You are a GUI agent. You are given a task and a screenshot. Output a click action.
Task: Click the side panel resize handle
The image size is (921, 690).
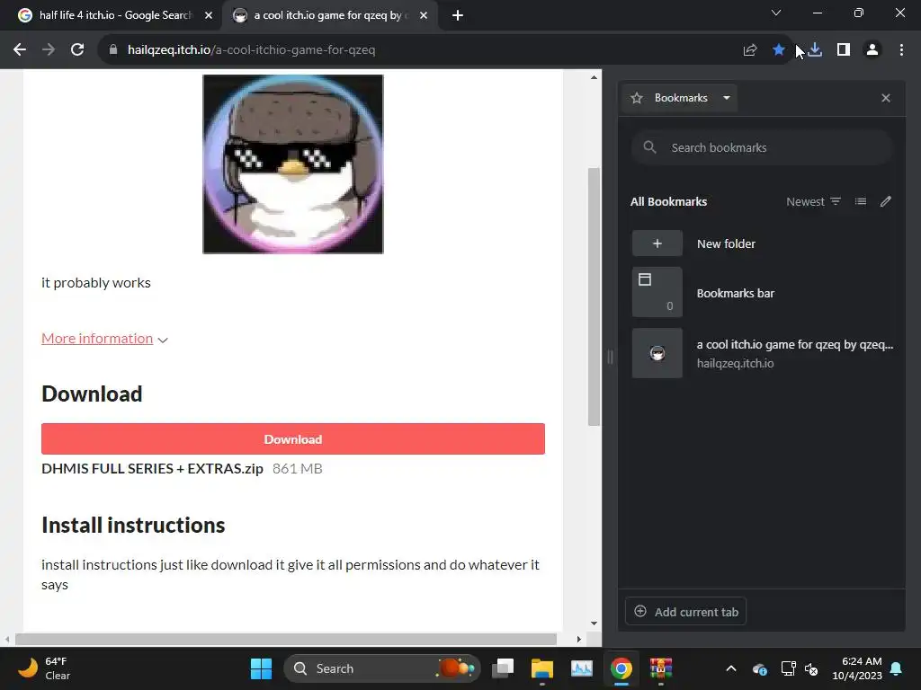[611, 357]
